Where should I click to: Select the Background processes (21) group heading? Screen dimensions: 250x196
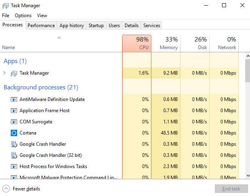click(41, 87)
